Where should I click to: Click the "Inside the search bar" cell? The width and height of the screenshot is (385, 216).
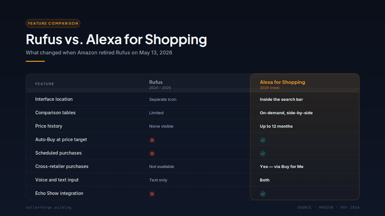click(281, 100)
